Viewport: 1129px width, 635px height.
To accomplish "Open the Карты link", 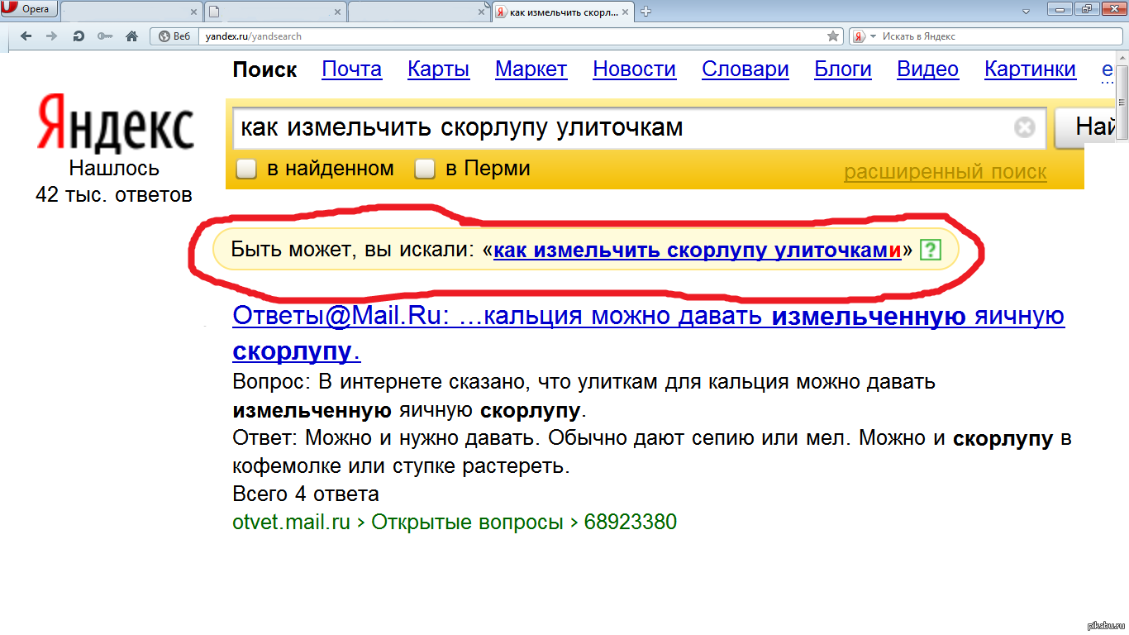I will tap(439, 69).
